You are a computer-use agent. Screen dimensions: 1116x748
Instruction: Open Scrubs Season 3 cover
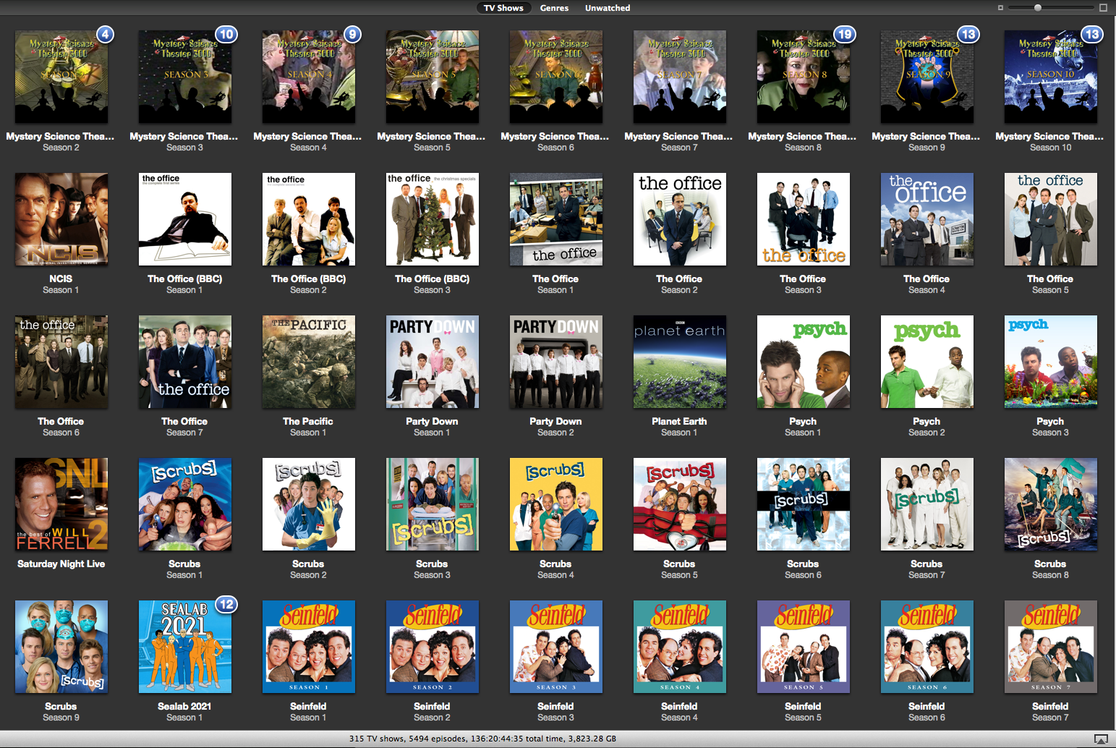point(433,504)
